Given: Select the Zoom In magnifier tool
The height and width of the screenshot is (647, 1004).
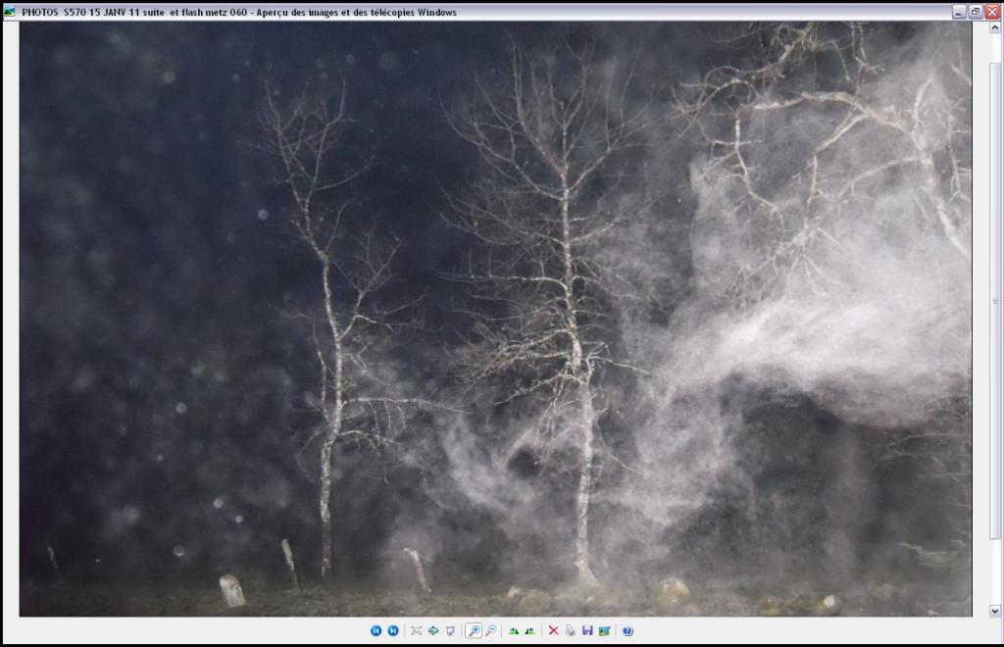Looking at the screenshot, I should (x=474, y=631).
